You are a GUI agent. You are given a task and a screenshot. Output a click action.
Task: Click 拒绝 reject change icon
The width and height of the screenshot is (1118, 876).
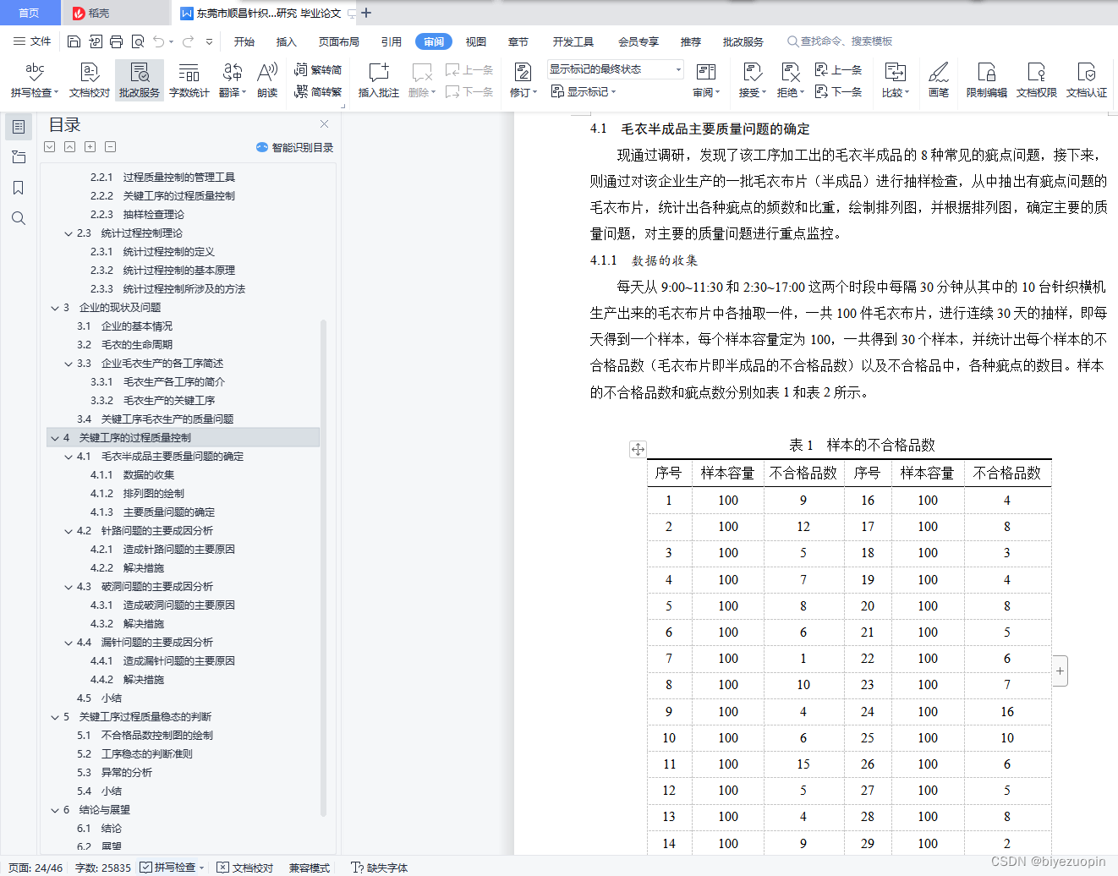click(790, 73)
